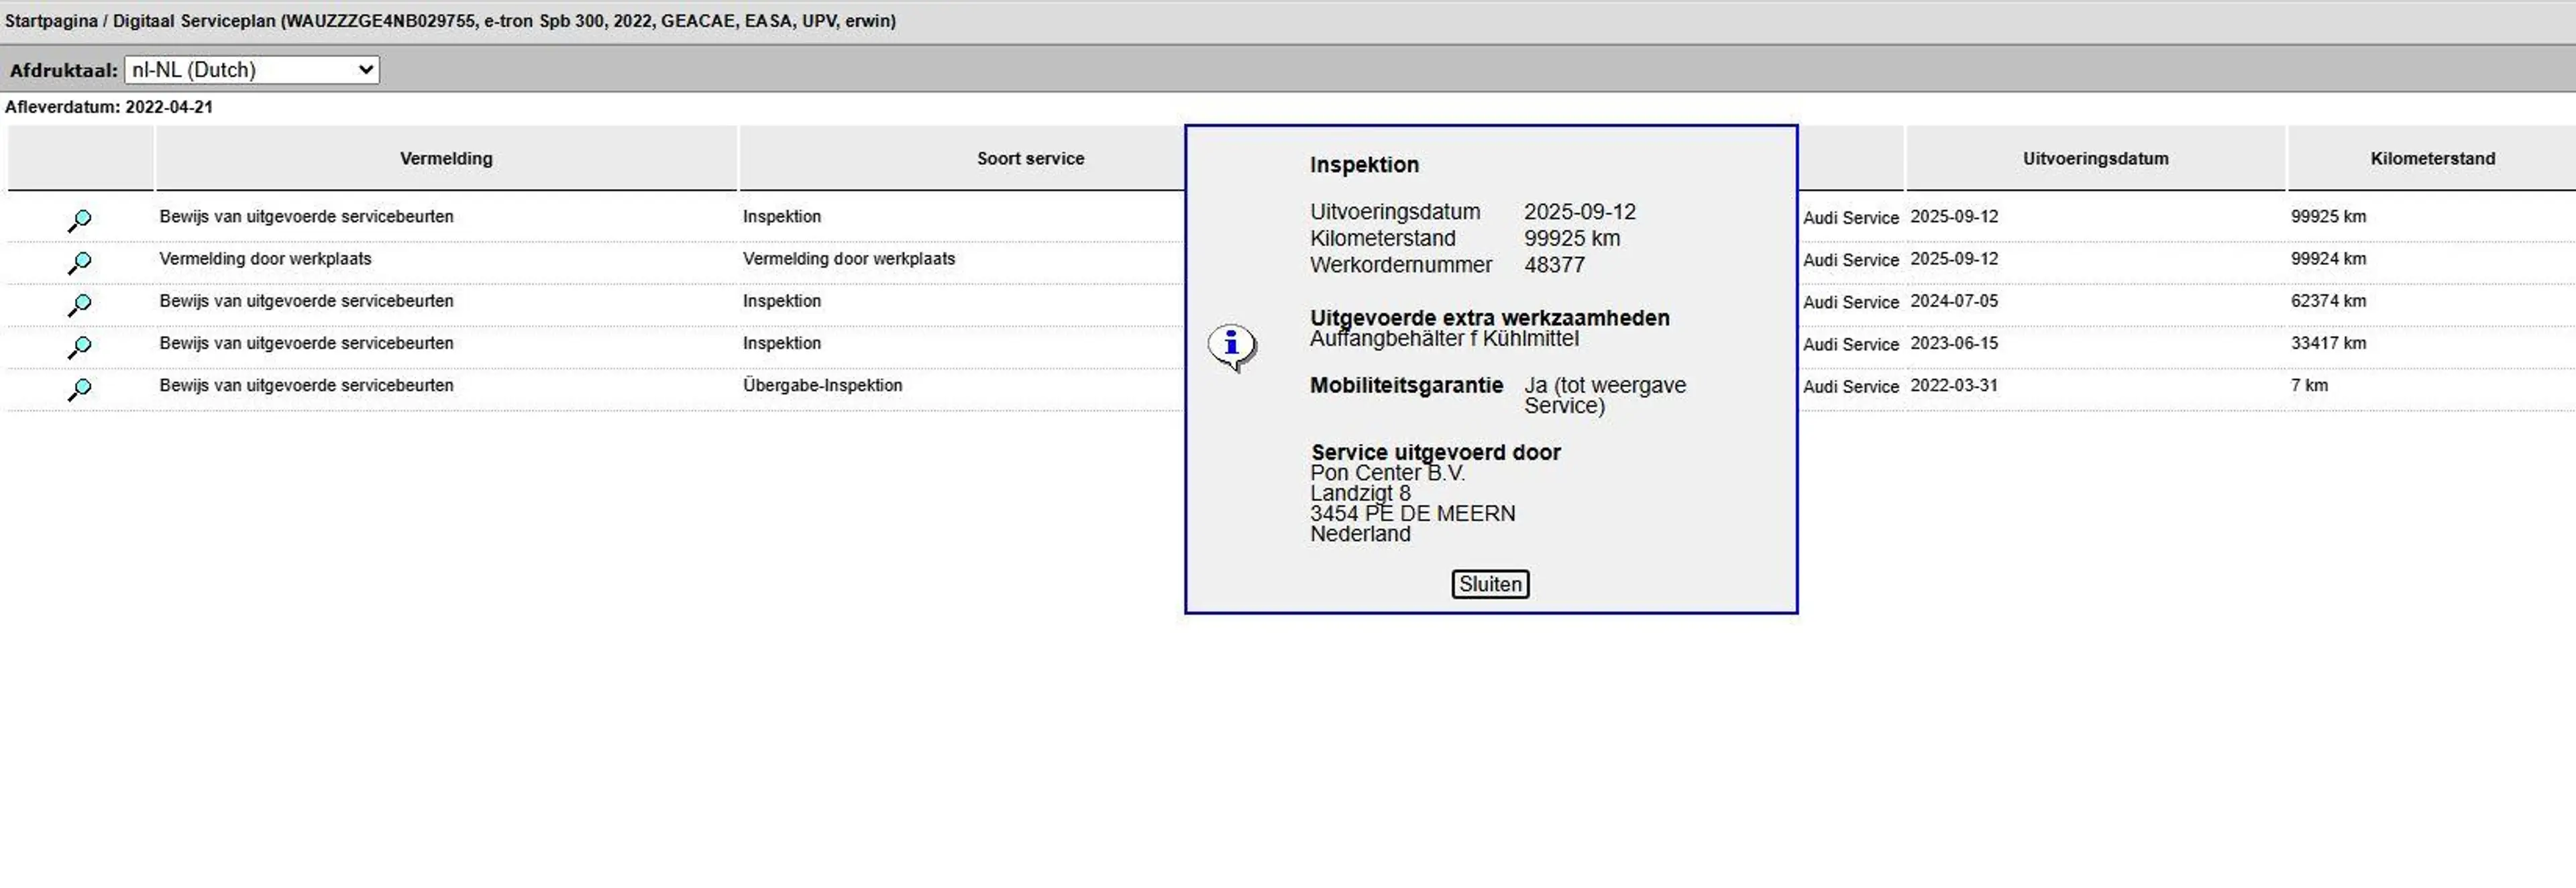Click Auffangbehälter f Kühlmittel text

[x=1444, y=339]
